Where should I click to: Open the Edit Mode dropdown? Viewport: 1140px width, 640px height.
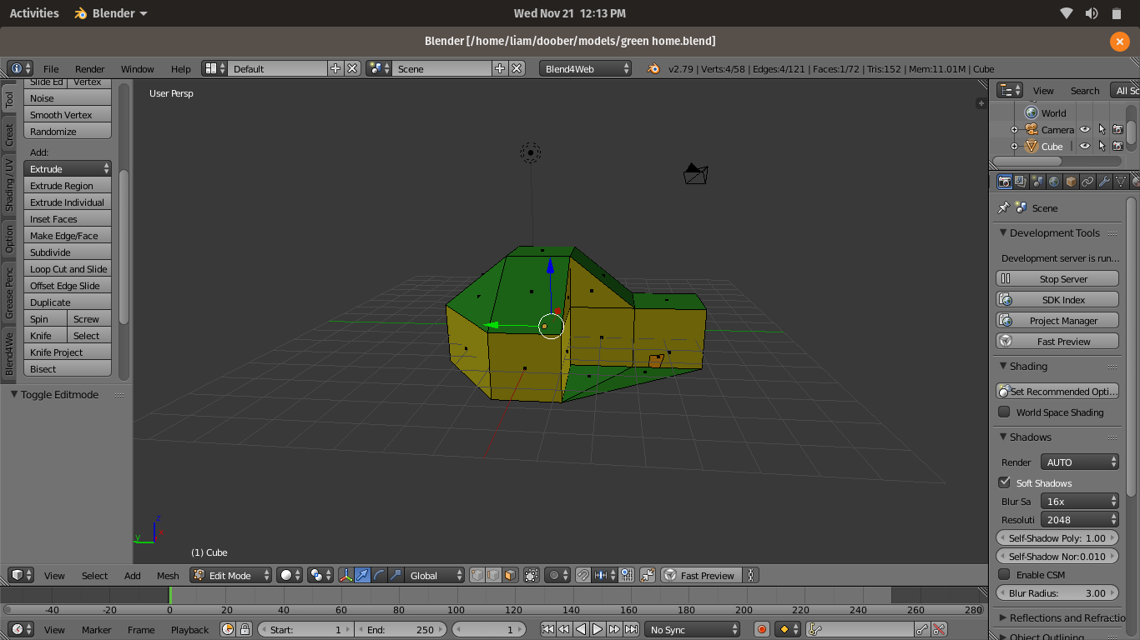[x=231, y=575]
